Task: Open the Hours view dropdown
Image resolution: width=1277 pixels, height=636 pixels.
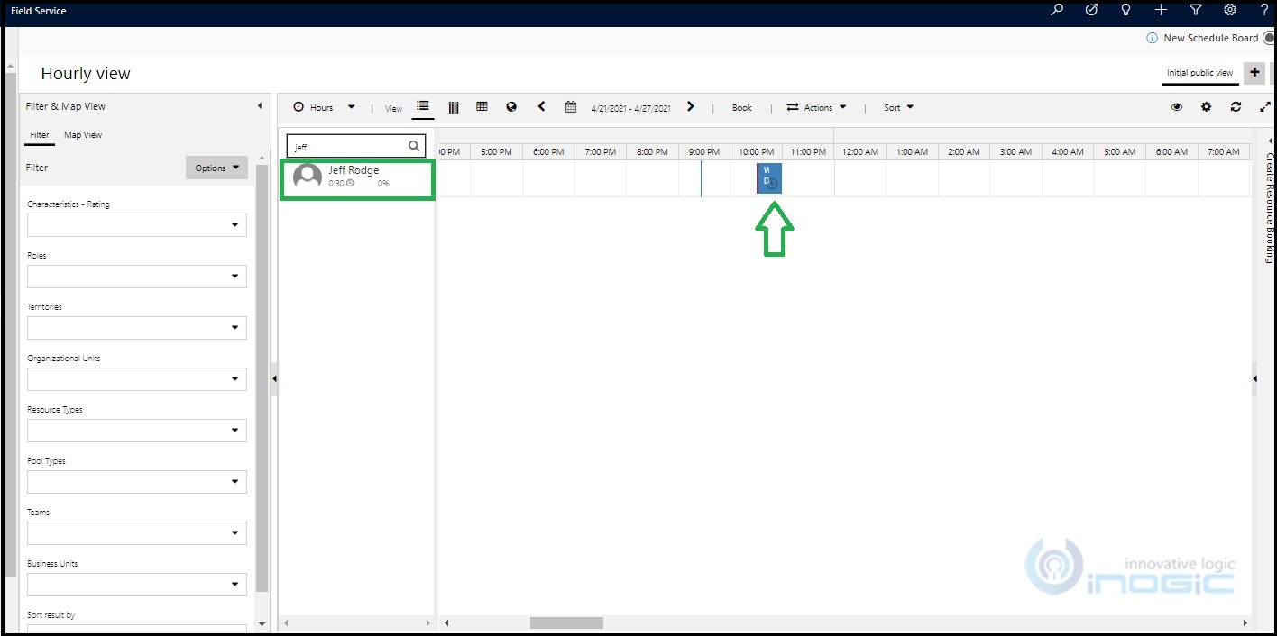Action: click(324, 107)
